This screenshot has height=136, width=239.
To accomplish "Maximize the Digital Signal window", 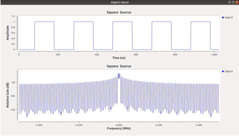I will click(x=233, y=2).
